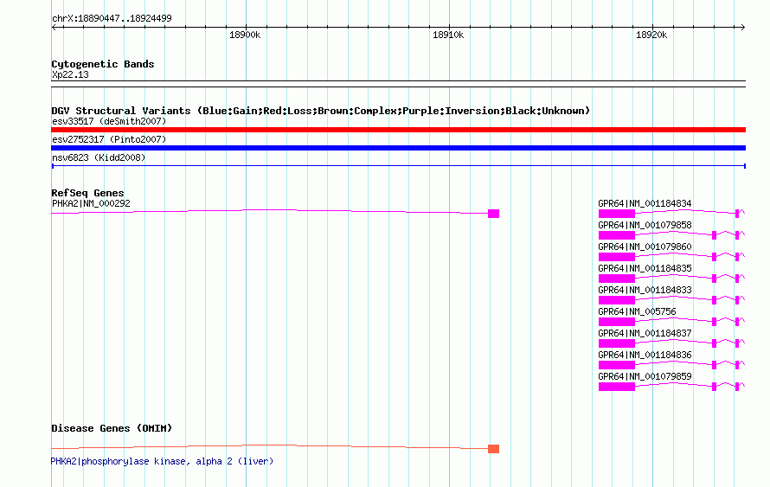Click the large exon of GPR64 NM_001079860
The width and height of the screenshot is (770, 487).
(x=617, y=257)
